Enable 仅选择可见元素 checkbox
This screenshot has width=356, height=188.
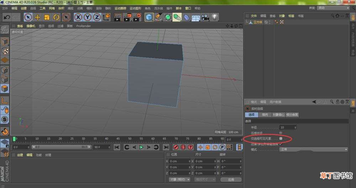pyautogui.click(x=281, y=138)
